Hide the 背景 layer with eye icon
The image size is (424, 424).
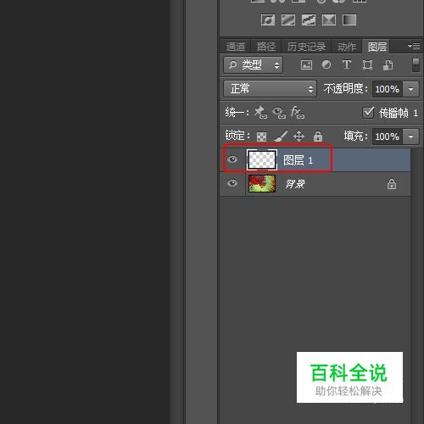(x=232, y=183)
